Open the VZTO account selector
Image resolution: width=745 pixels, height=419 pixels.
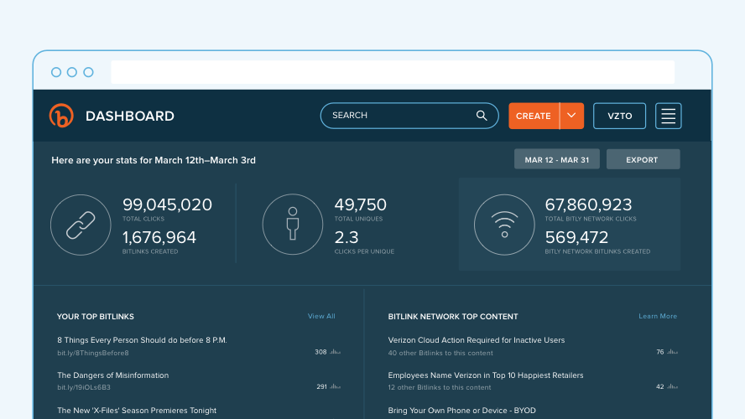[619, 116]
